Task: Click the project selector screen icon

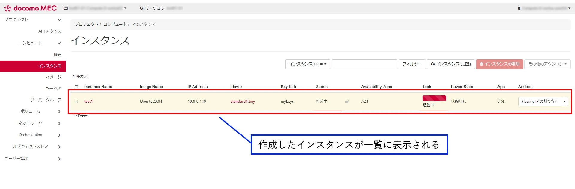Action: point(66,8)
